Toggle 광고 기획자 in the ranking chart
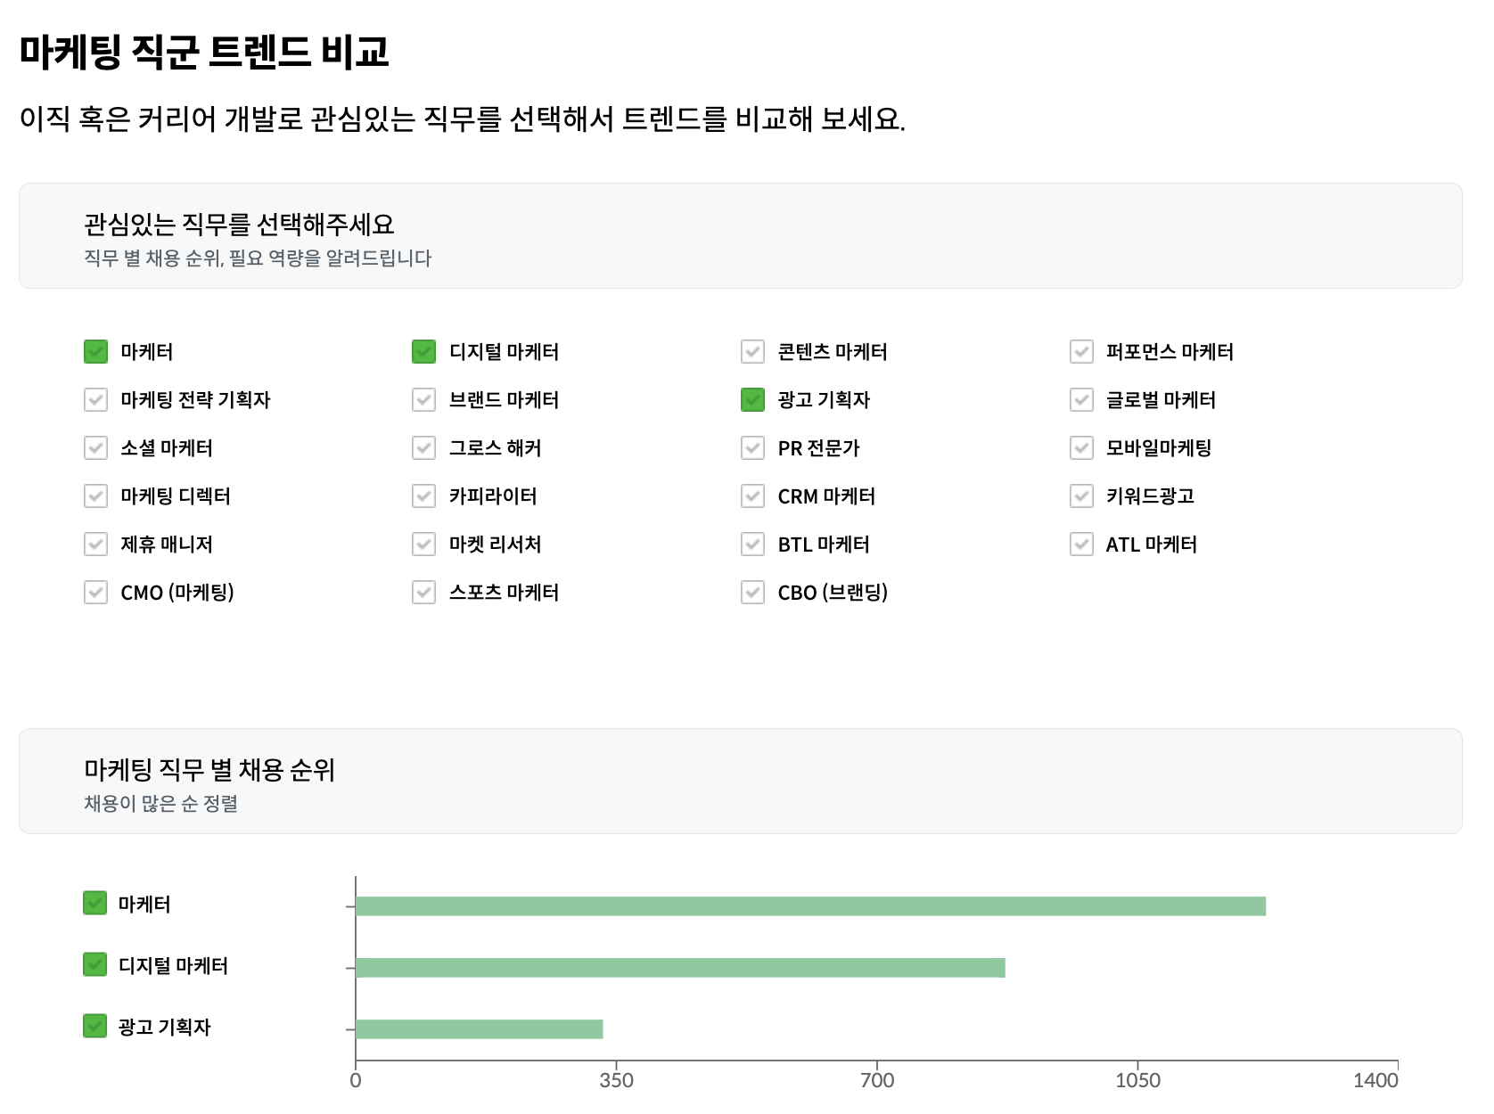1494x1114 pixels. tap(94, 1027)
